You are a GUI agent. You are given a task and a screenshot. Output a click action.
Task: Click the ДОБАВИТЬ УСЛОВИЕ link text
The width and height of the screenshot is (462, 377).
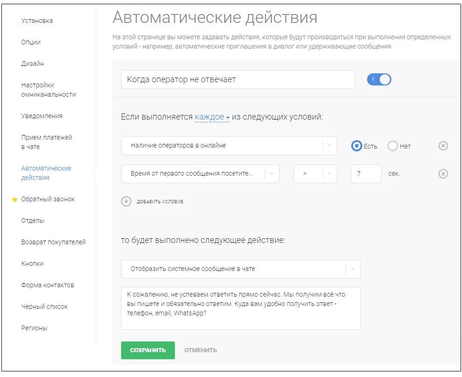(x=160, y=202)
